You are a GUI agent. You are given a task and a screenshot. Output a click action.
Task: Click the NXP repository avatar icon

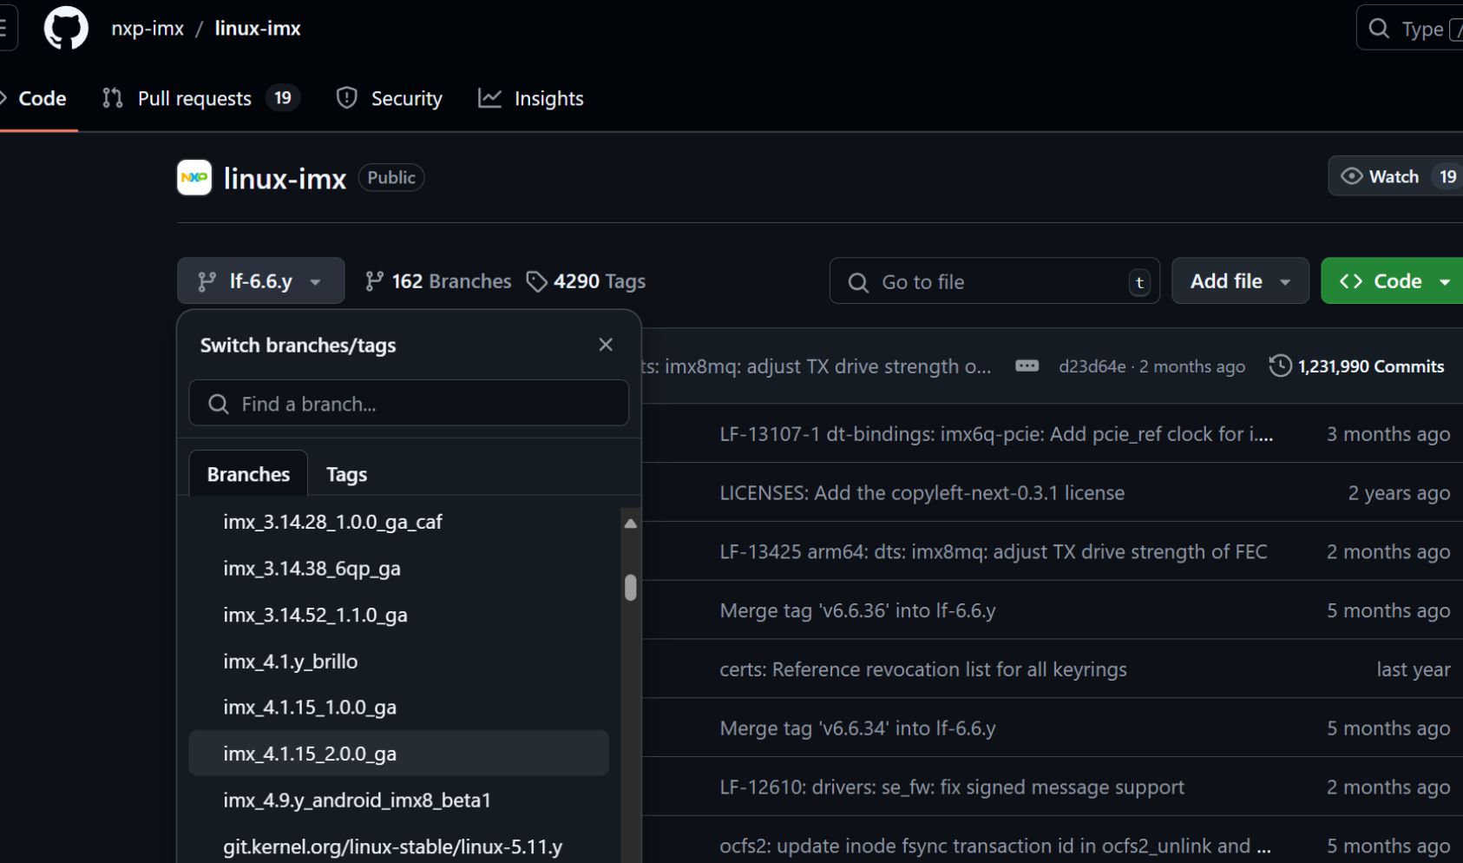click(194, 178)
